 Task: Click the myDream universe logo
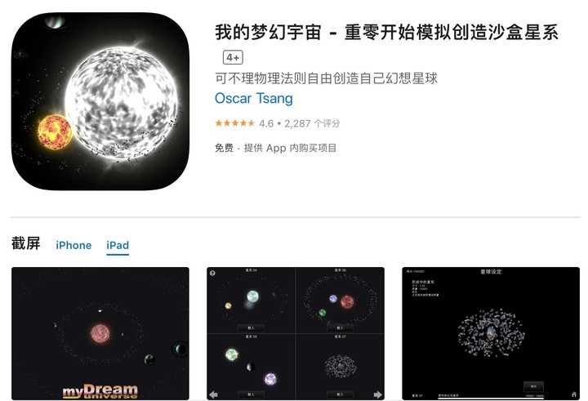pos(100,391)
